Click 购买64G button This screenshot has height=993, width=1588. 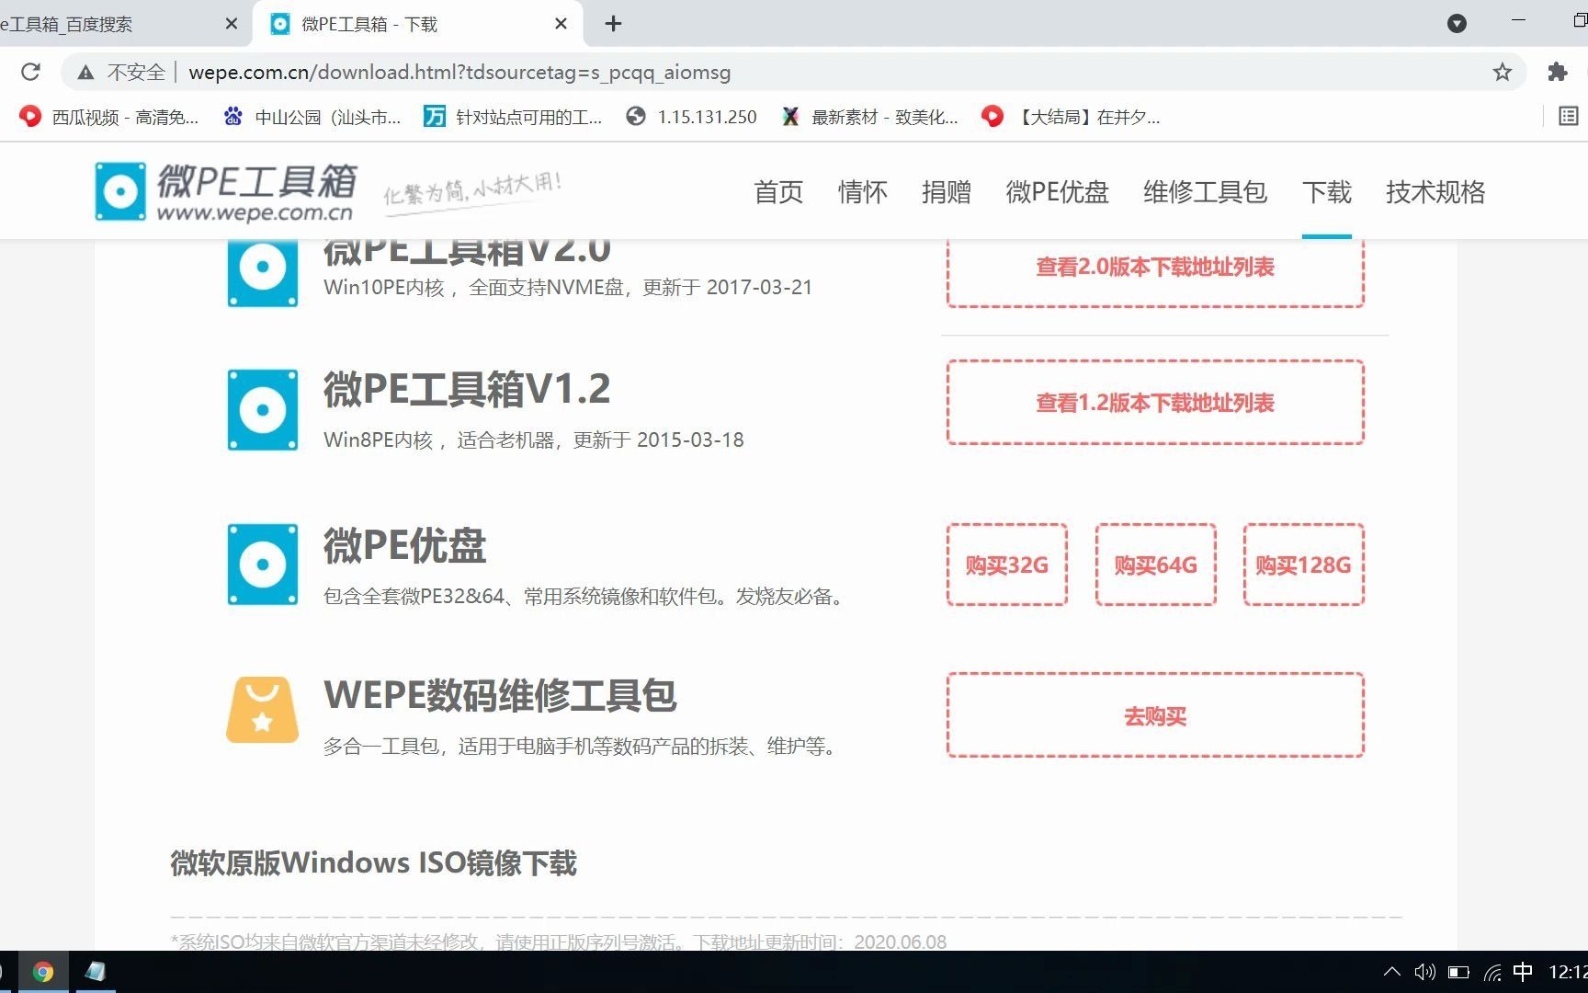click(x=1155, y=565)
